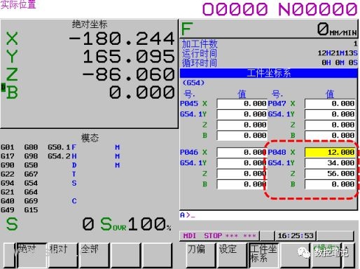Open the 设定 setting softkey
The image size is (360, 269).
[x=232, y=255]
